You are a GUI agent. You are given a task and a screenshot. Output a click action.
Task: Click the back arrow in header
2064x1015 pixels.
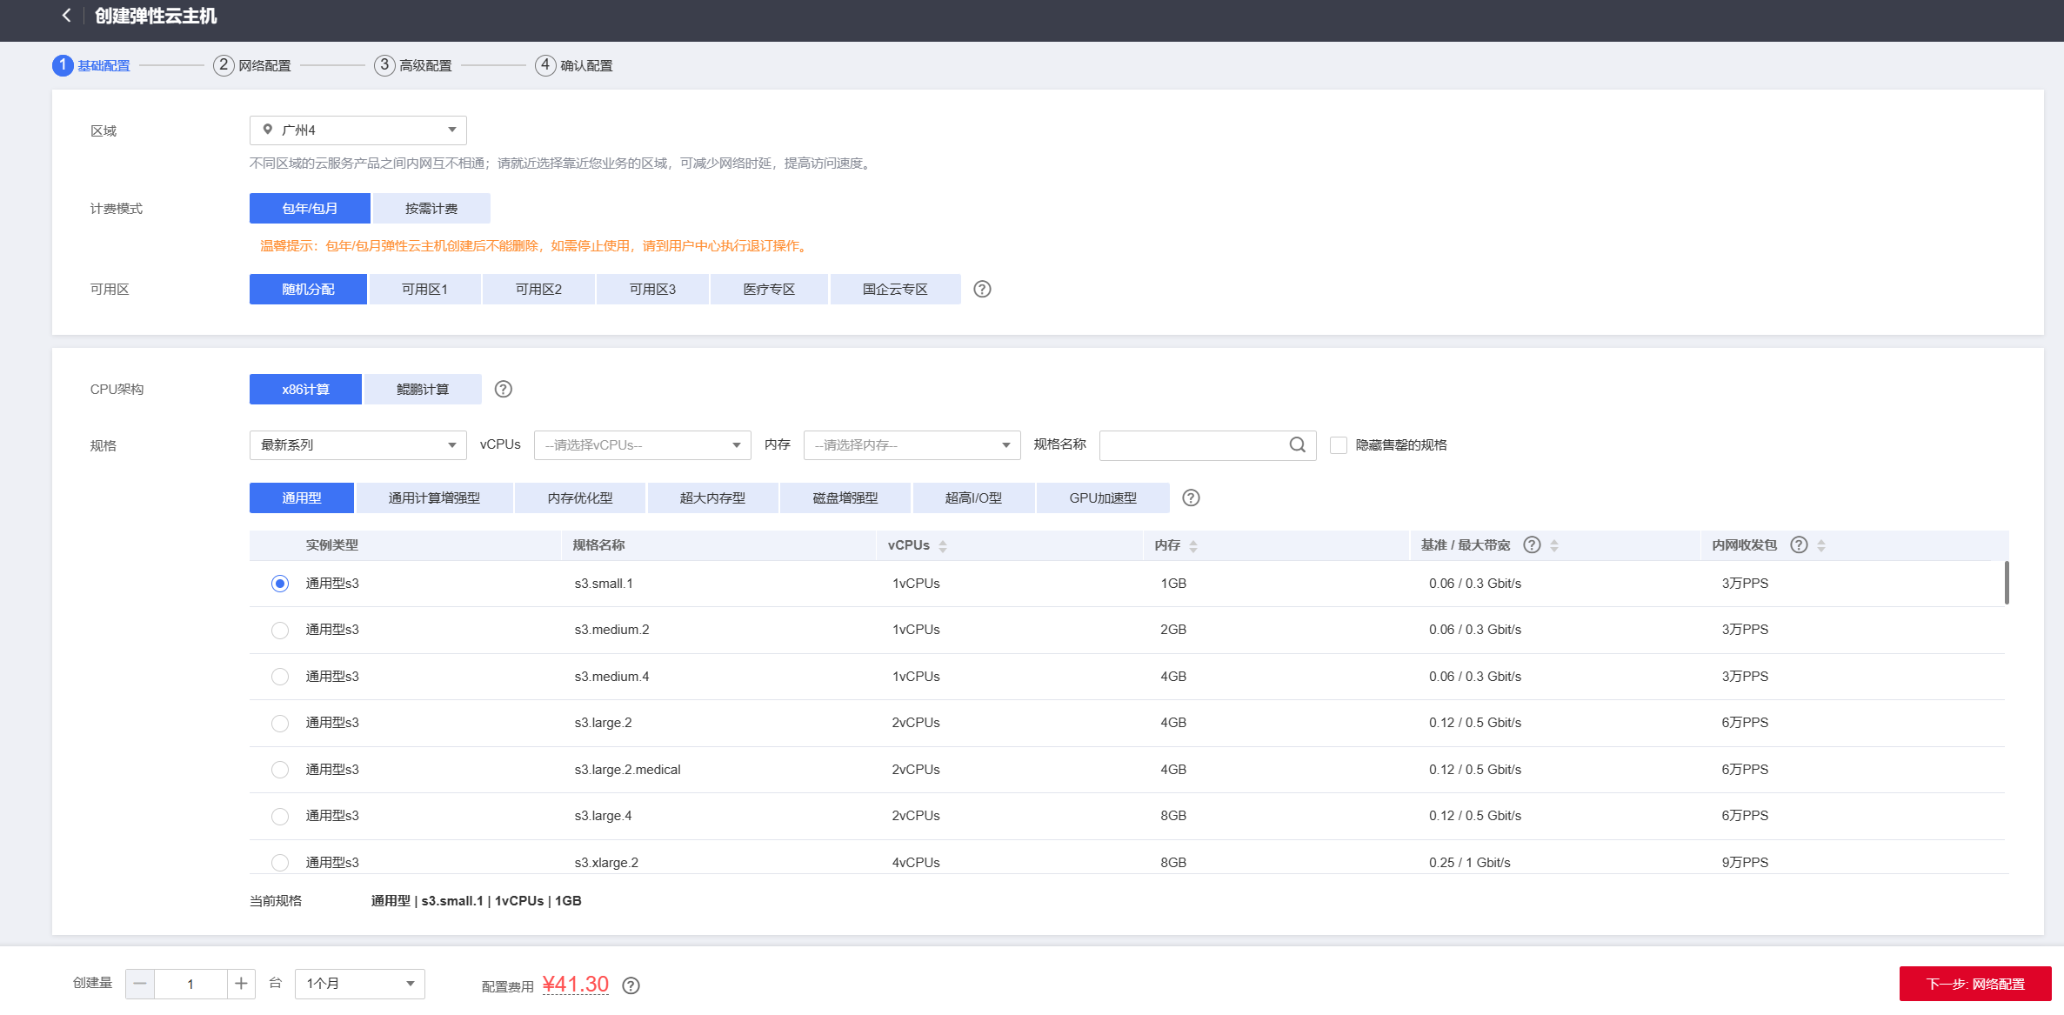point(66,16)
